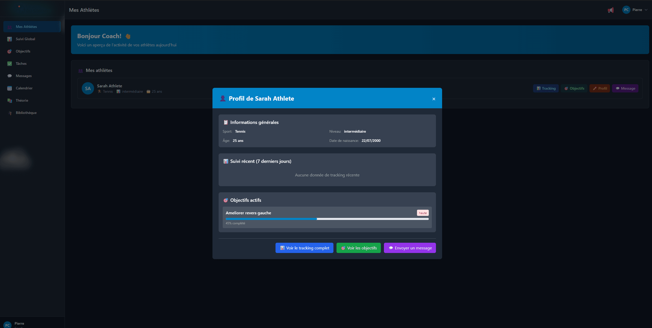The image size is (652, 328).
Task: Click the megaphone announcements icon
Action: coord(611,10)
